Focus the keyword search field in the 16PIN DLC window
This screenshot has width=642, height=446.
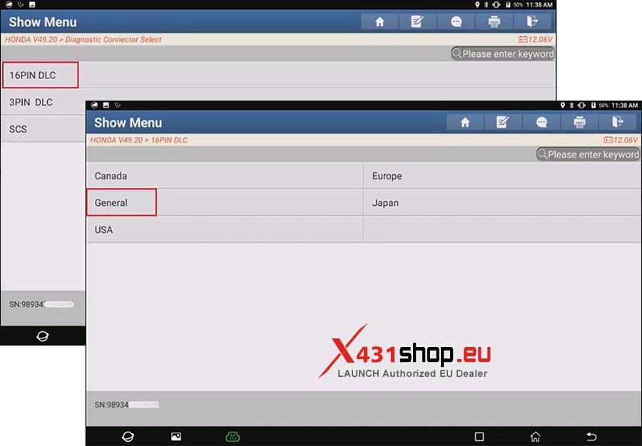click(588, 155)
